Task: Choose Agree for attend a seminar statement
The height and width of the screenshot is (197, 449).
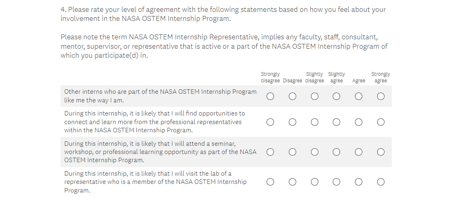Action: 359,152
